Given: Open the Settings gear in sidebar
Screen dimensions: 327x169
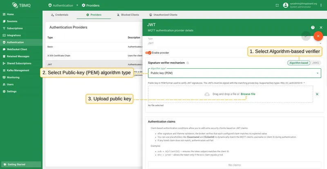Looking at the screenshot, I should [4, 92].
